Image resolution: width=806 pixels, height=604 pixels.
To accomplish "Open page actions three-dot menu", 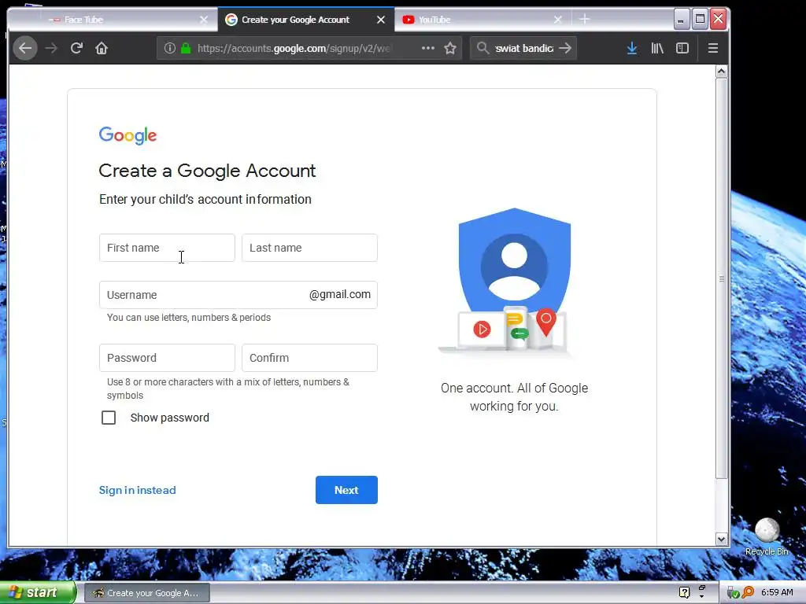I will tap(427, 48).
